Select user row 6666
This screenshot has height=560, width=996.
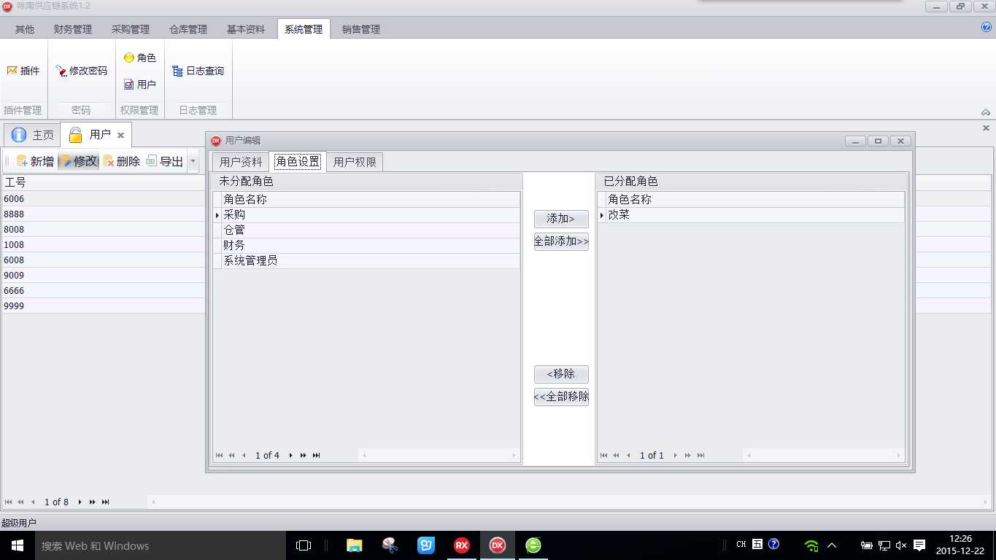coord(103,290)
